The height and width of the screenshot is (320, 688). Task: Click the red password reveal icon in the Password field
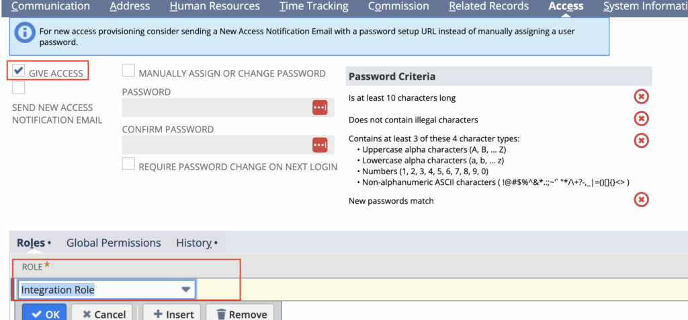[320, 108]
